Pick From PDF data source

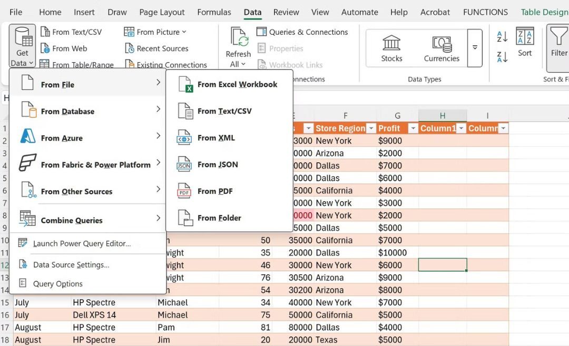pyautogui.click(x=214, y=191)
